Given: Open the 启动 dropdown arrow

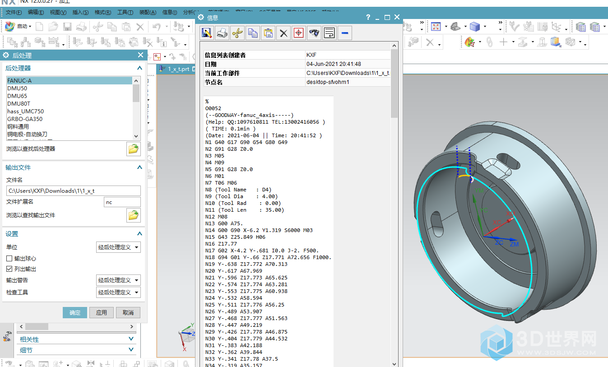Looking at the screenshot, I should 30,27.
